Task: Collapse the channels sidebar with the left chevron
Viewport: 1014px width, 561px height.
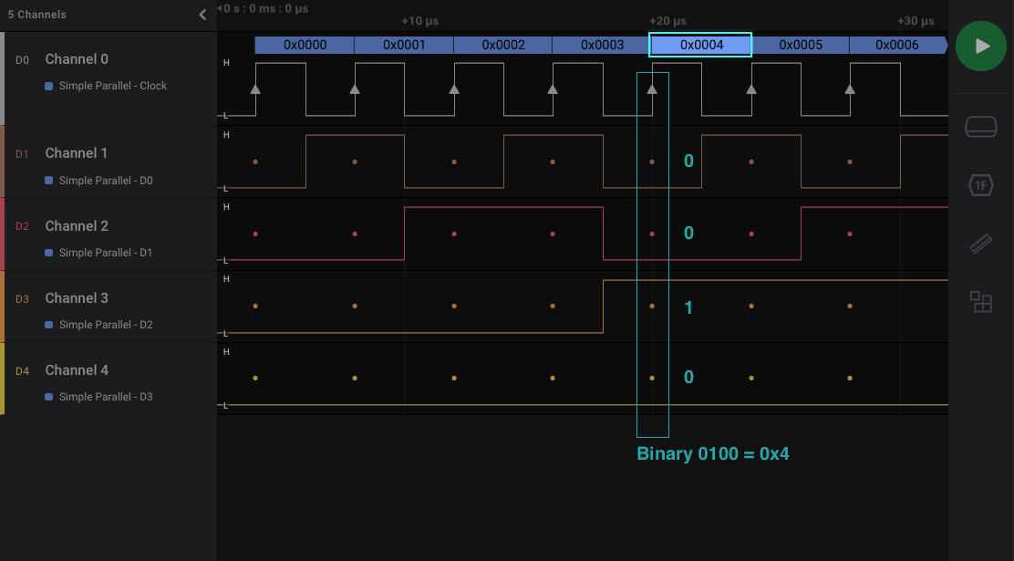Action: click(x=202, y=15)
